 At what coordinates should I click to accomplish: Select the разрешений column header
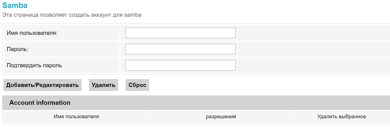coord(221,117)
